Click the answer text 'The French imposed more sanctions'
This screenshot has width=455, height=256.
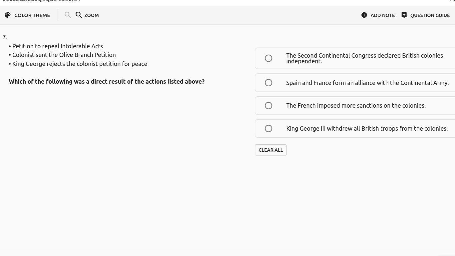(356, 106)
